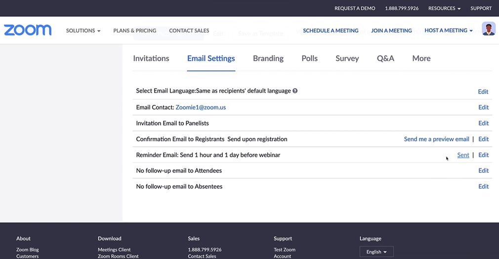This screenshot has height=259, width=499.
Task: Edit the Reminder Email setting
Action: click(483, 155)
